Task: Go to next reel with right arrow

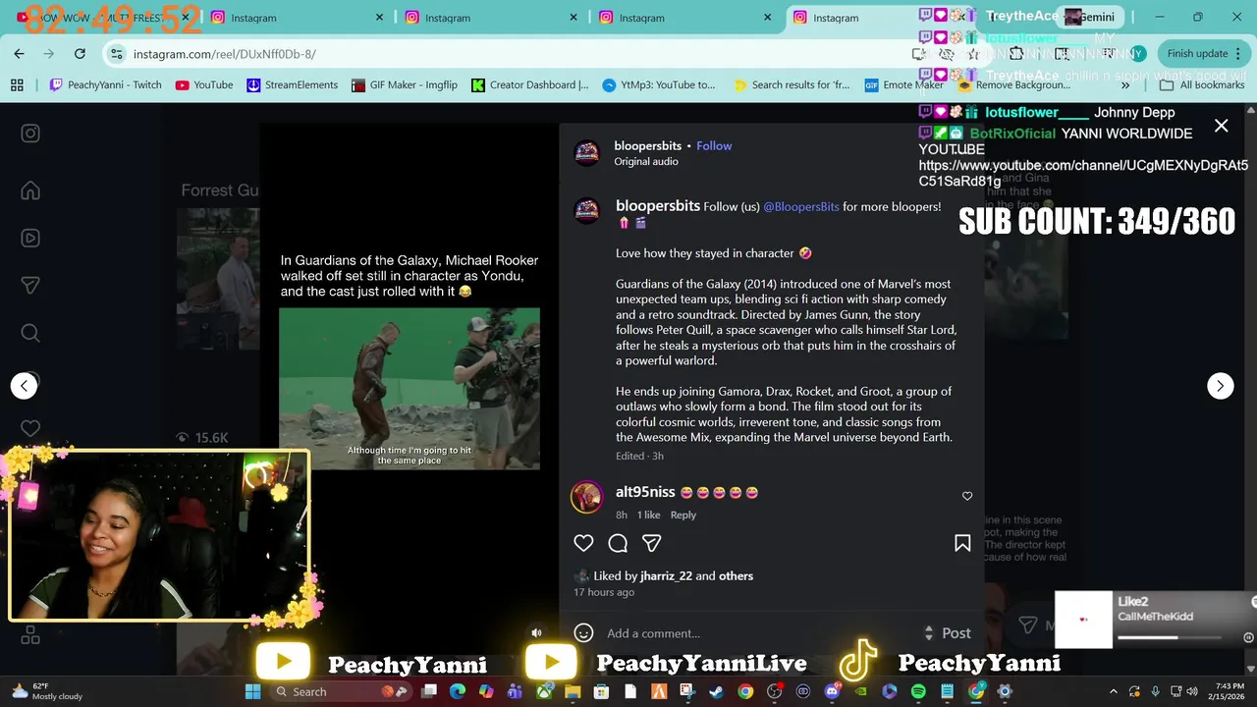Action: pyautogui.click(x=1220, y=386)
